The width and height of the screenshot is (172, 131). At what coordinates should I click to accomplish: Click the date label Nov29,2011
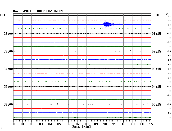pyautogui.click(x=22, y=11)
